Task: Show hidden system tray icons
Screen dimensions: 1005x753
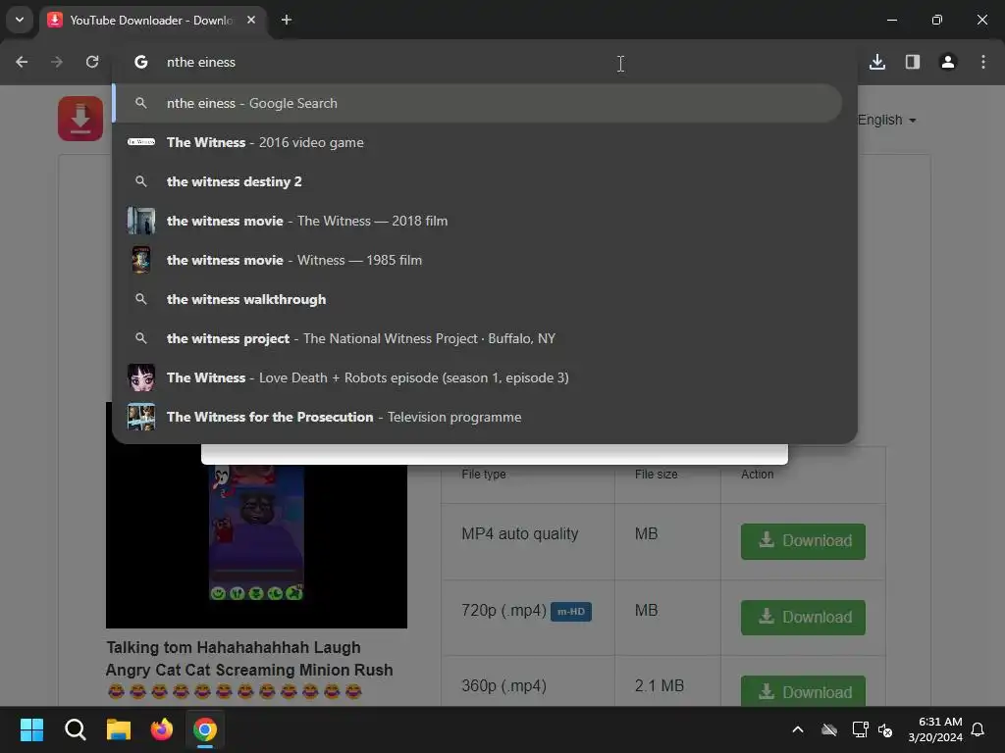Action: (x=798, y=729)
